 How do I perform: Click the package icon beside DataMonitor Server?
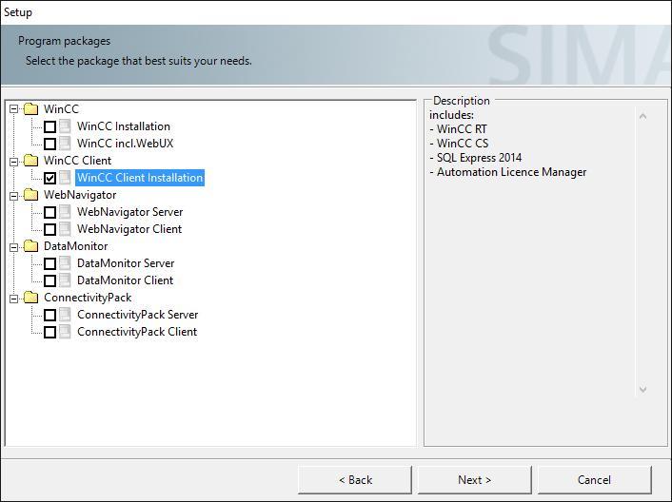coord(65,263)
